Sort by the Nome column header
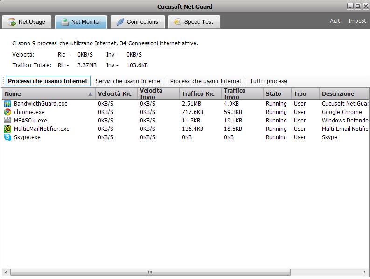 click(x=49, y=94)
